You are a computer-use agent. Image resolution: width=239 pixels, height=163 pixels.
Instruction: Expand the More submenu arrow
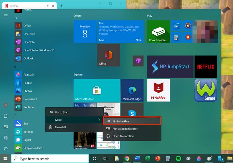99,120
